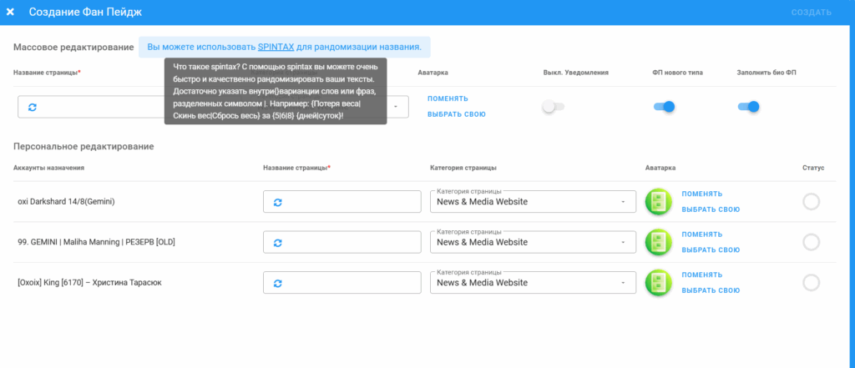Image resolution: width=855 pixels, height=368 pixels.
Task: Click the Аватарка header in personal table
Action: click(660, 168)
